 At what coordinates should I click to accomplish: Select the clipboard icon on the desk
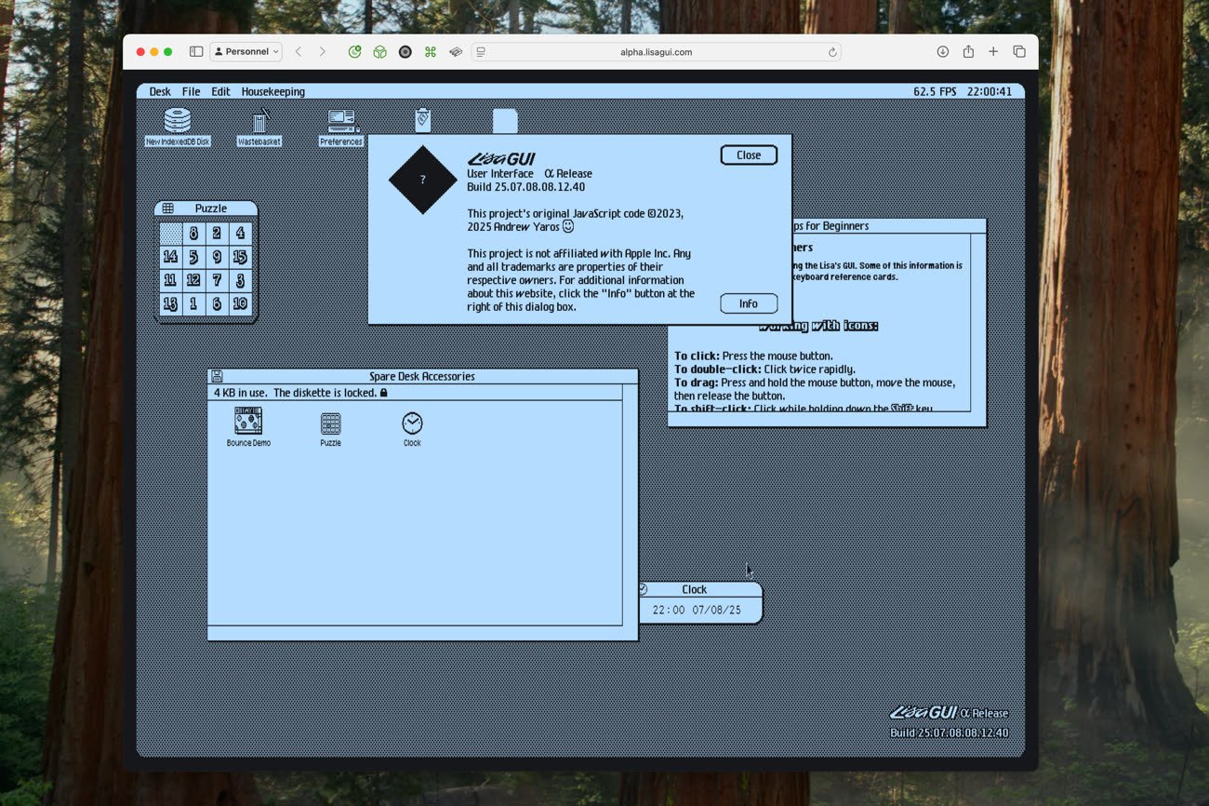(422, 119)
